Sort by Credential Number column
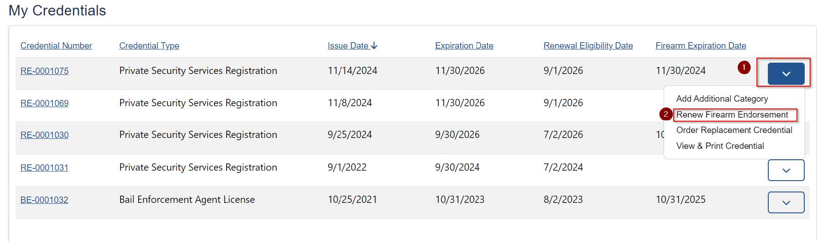Viewport: 817px width, 241px height. (56, 45)
